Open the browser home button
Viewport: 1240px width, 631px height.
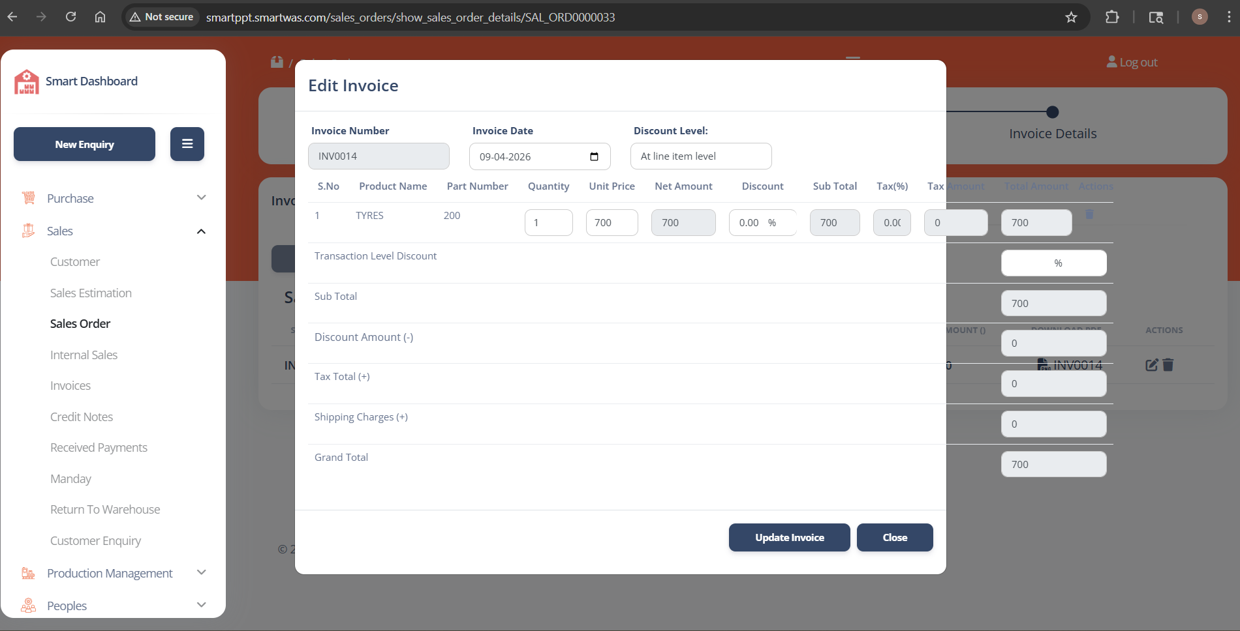point(100,17)
